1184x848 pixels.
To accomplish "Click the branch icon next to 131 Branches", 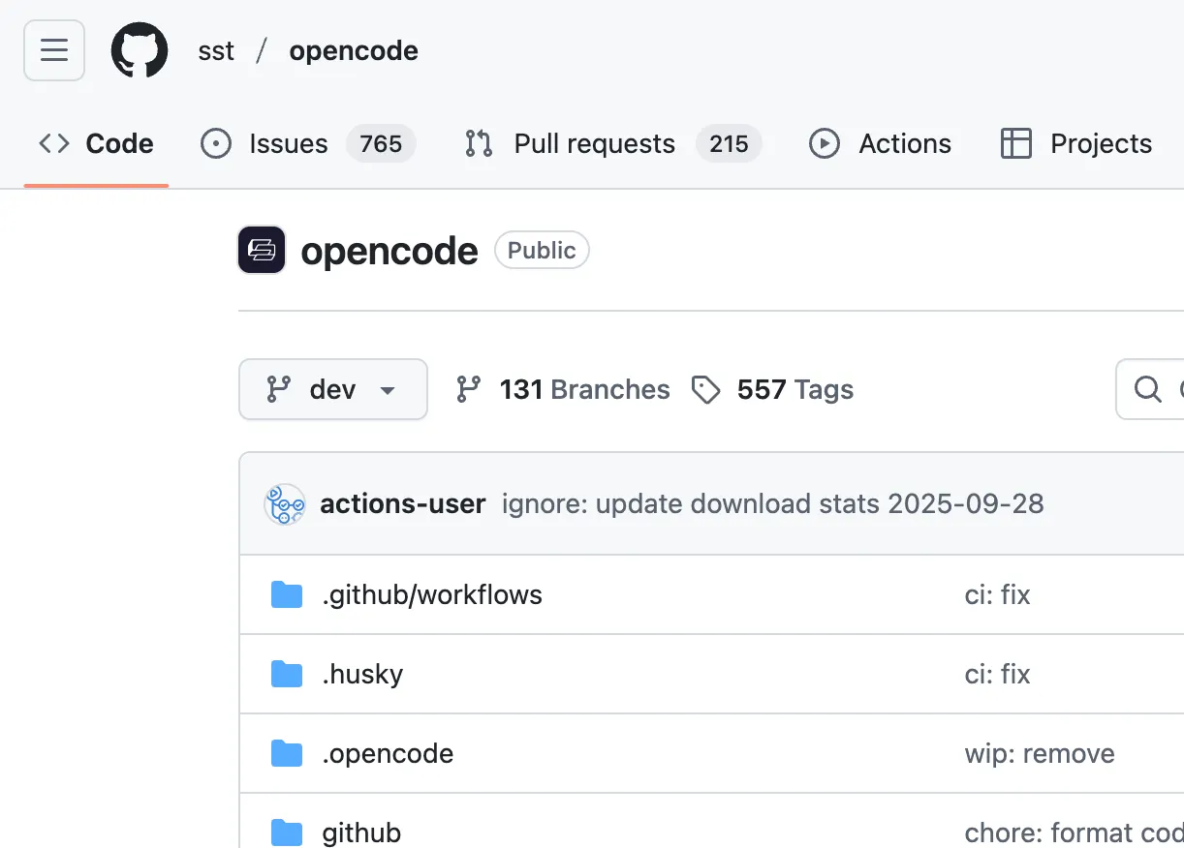I will 469,389.
